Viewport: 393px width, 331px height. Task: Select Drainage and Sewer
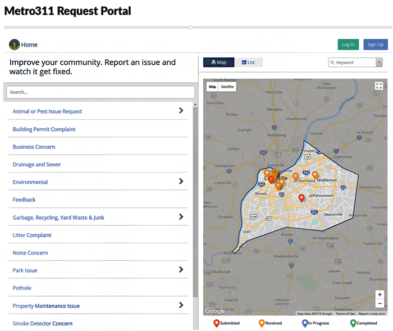pyautogui.click(x=36, y=164)
